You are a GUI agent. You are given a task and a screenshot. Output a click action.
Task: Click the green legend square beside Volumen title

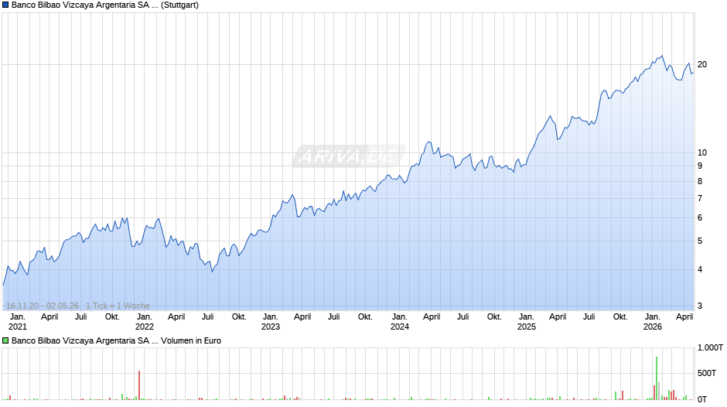pyautogui.click(x=5, y=340)
